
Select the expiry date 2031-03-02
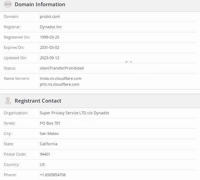pos(49,47)
